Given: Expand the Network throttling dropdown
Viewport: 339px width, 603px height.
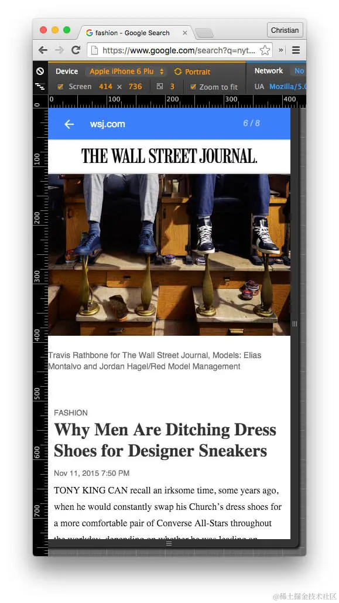Looking at the screenshot, I should pyautogui.click(x=299, y=71).
